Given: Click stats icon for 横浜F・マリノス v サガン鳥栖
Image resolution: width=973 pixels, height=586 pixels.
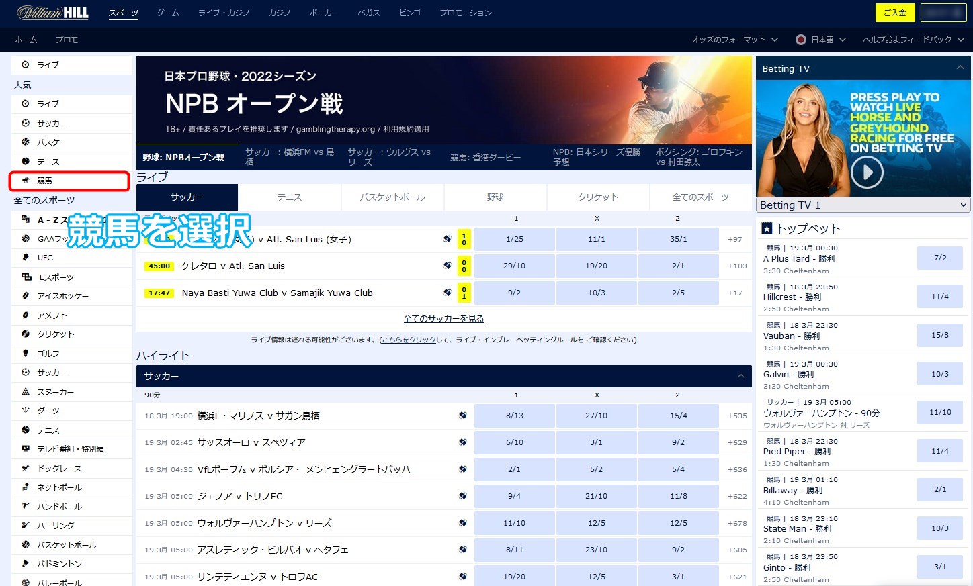Looking at the screenshot, I should [462, 416].
